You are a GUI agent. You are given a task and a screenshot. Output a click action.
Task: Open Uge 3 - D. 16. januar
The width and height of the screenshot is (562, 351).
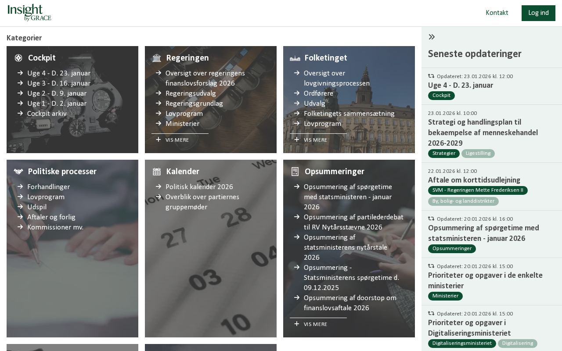pos(59,83)
